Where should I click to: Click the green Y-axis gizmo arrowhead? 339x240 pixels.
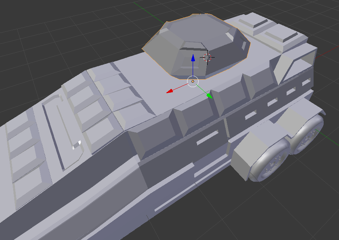pyautogui.click(x=209, y=95)
